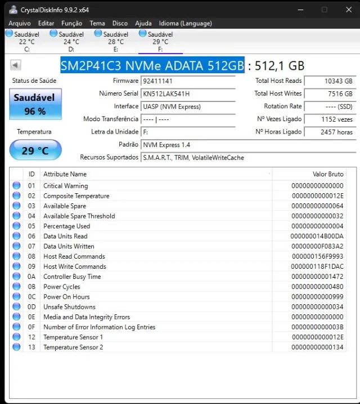Click raw value 0000000F083A2
This screenshot has width=360, height=404.
pos(317,246)
